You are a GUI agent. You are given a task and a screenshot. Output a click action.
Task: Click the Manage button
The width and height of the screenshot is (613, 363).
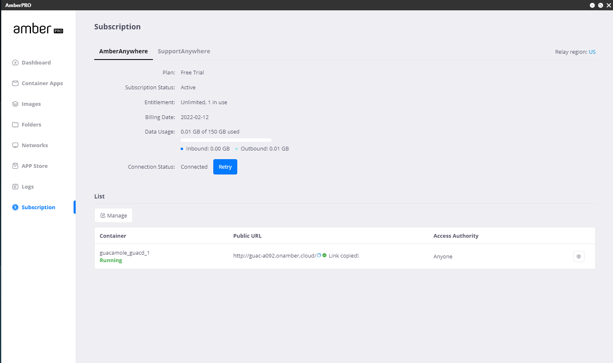point(114,215)
